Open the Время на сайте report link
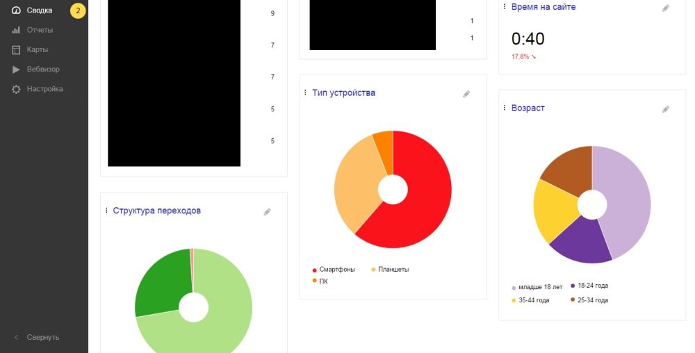The height and width of the screenshot is (353, 695). pyautogui.click(x=543, y=7)
